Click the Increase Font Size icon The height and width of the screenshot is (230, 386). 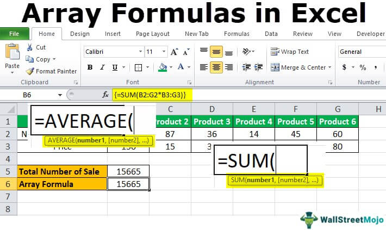click(x=175, y=52)
